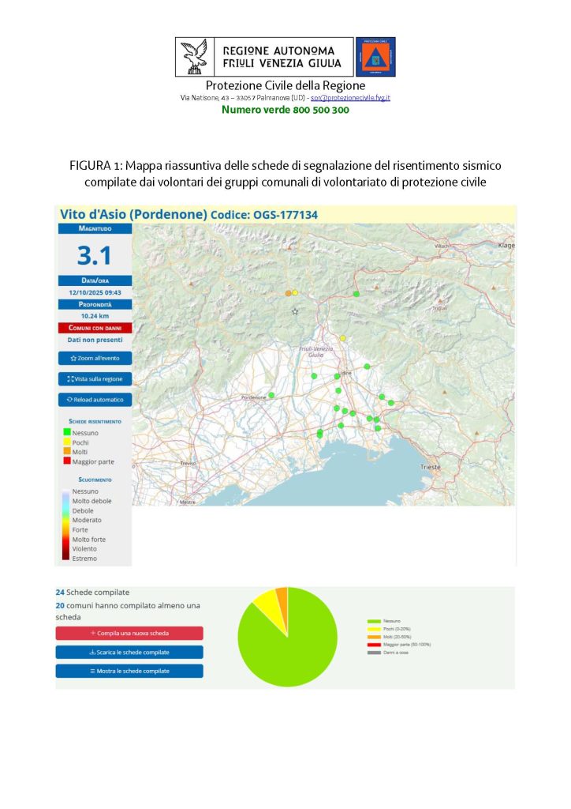Click the red Maggior parte legend swatch

[x=66, y=461]
